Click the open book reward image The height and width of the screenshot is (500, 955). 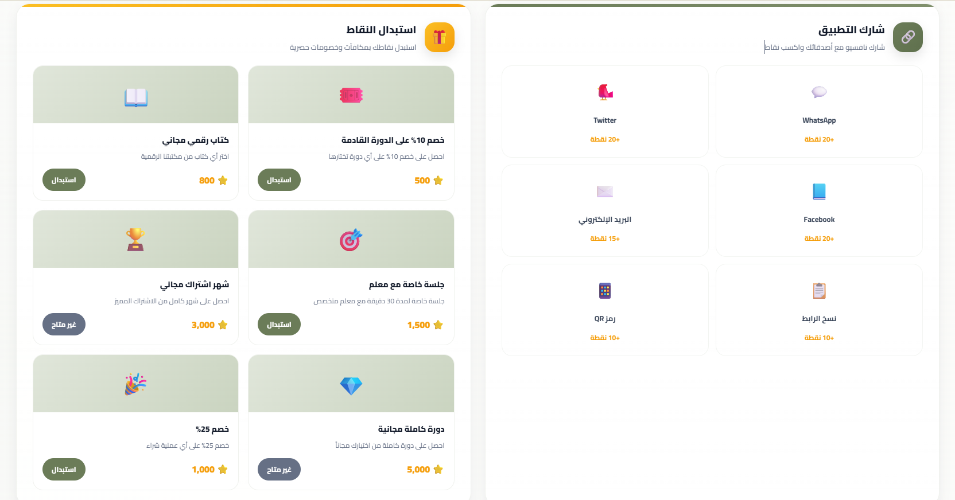click(136, 97)
